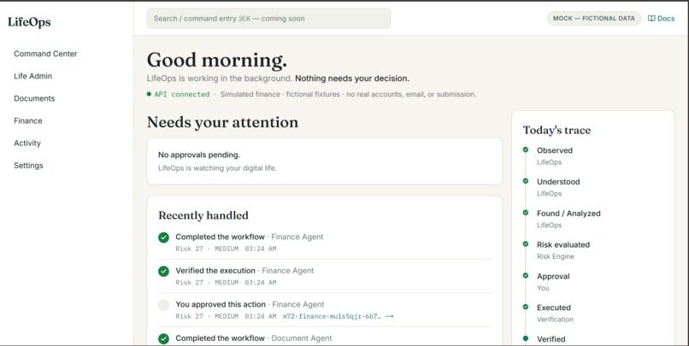Open the Docs link
Image resolution: width=689 pixels, height=346 pixels.
point(662,19)
